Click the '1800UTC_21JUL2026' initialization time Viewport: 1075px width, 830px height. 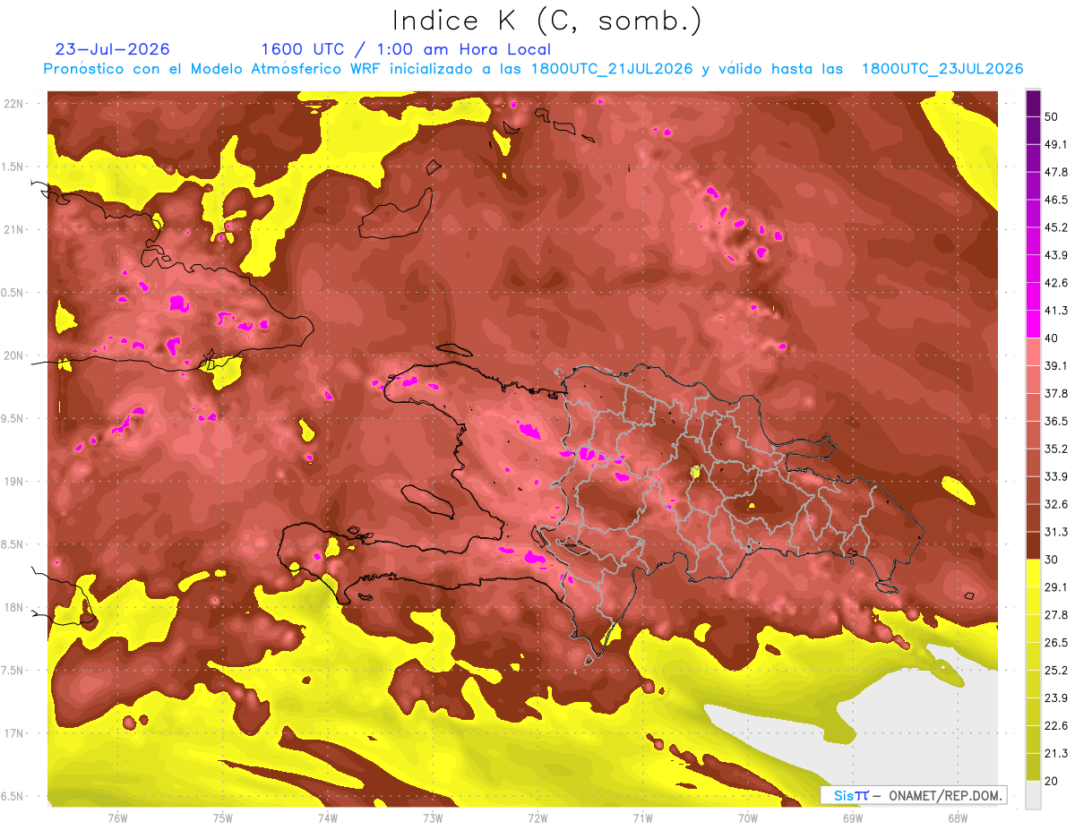point(611,69)
